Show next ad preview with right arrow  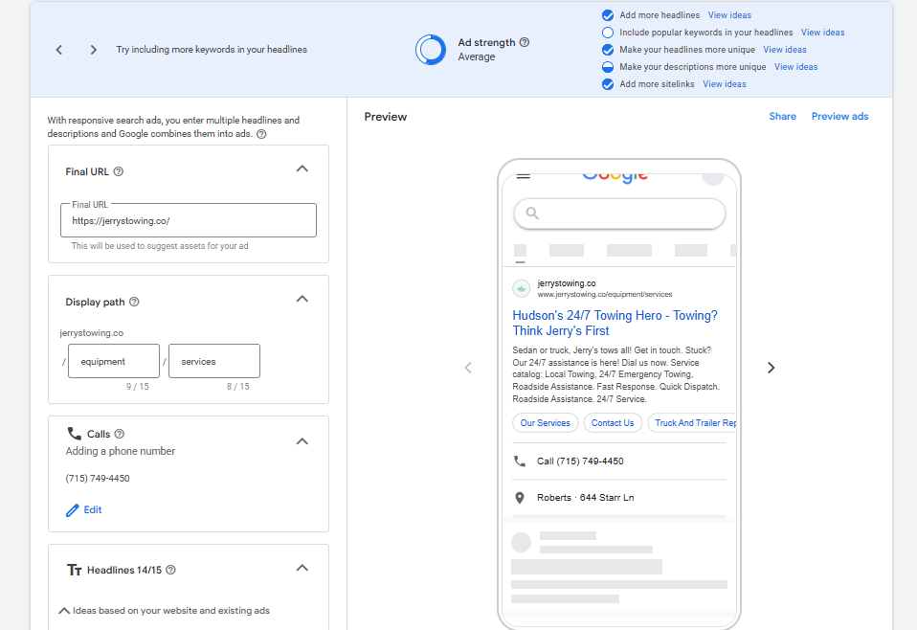click(771, 368)
